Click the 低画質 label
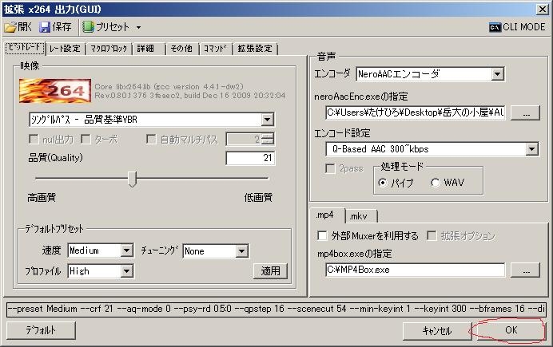This screenshot has height=347, width=553. coord(258,198)
